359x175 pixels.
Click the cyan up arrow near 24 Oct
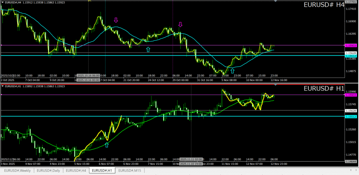[148, 49]
